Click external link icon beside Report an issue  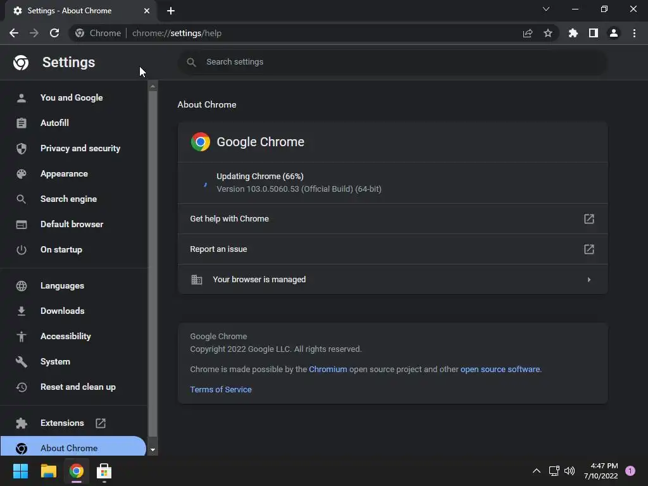coord(589,249)
